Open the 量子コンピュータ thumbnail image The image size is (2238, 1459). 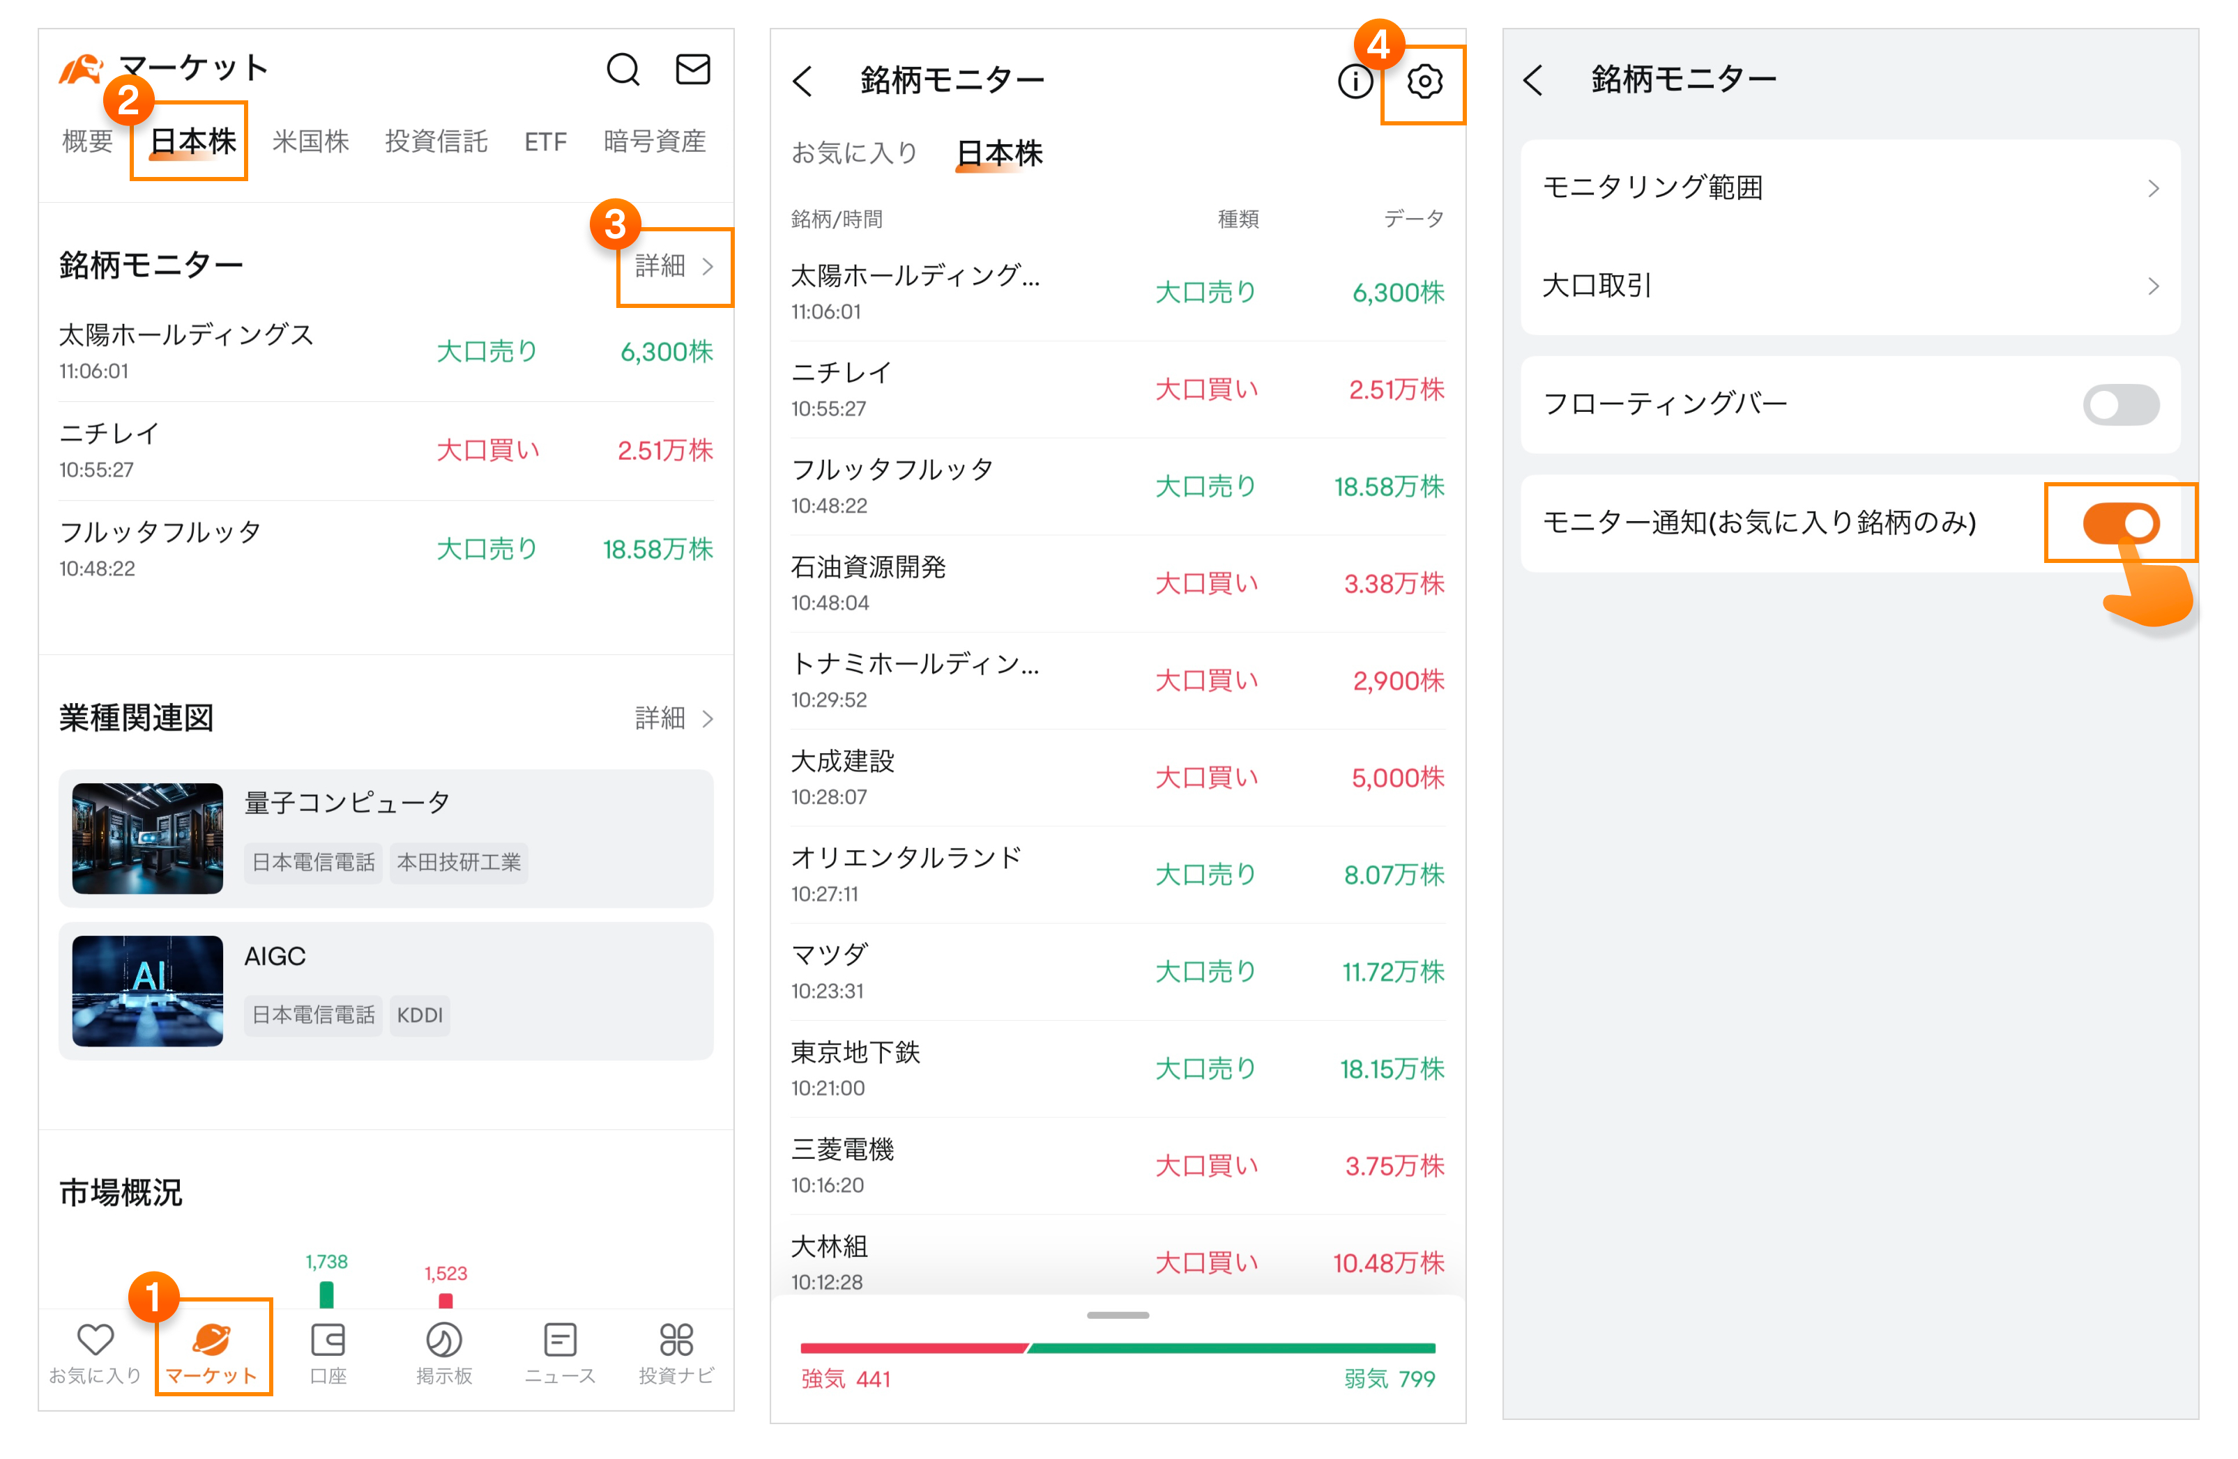point(148,838)
